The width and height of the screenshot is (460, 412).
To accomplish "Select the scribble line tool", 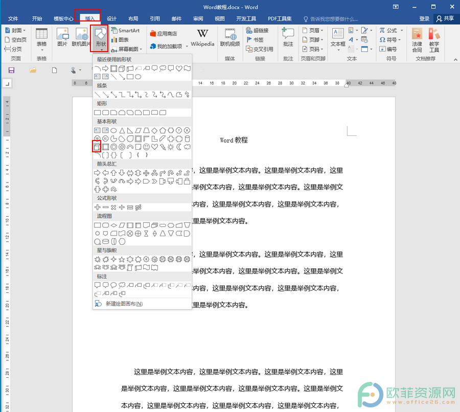I will [x=187, y=95].
